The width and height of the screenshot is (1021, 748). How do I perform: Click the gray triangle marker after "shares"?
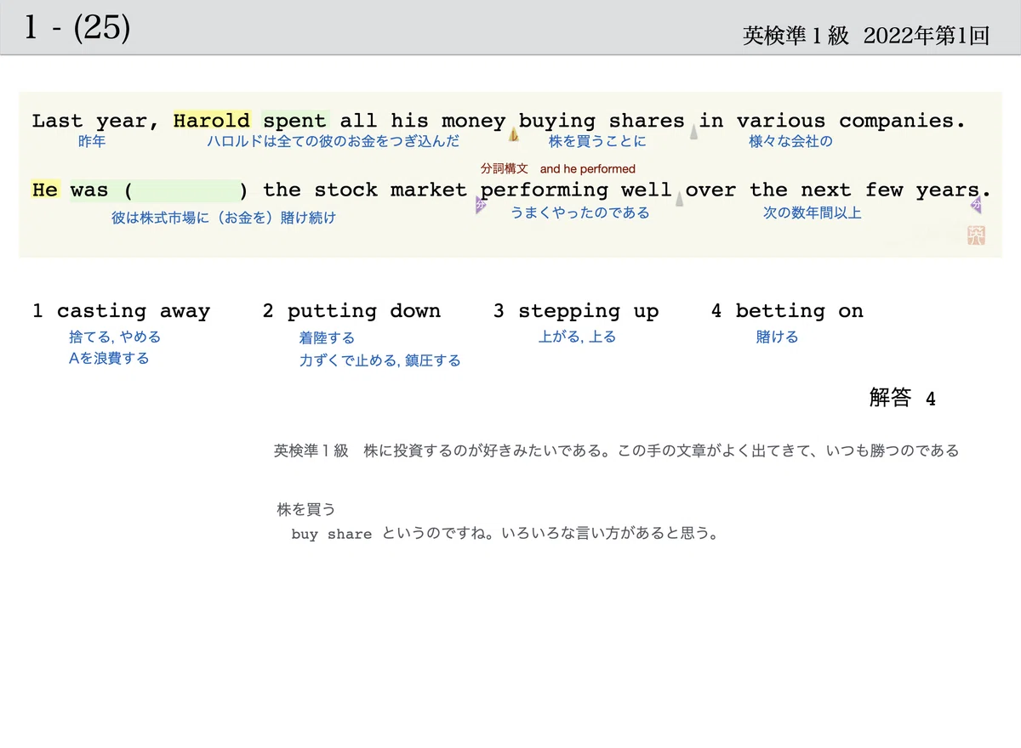click(x=694, y=132)
